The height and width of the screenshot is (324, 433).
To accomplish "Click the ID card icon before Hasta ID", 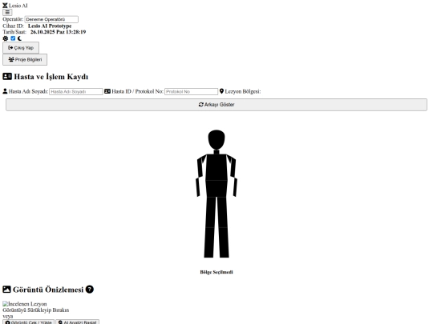I will [107, 91].
